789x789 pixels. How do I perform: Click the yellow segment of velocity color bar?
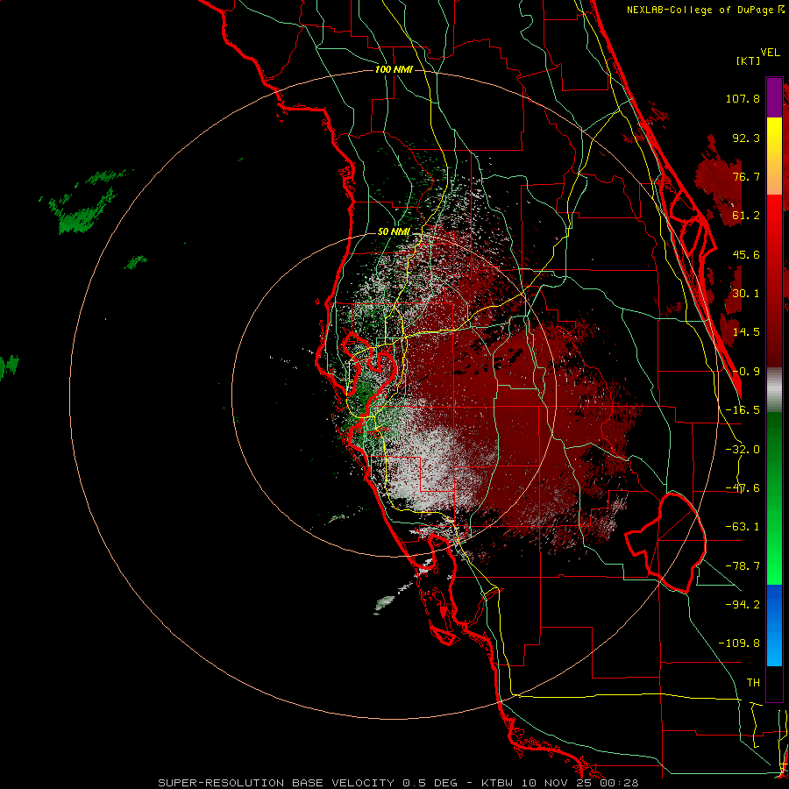point(774,156)
